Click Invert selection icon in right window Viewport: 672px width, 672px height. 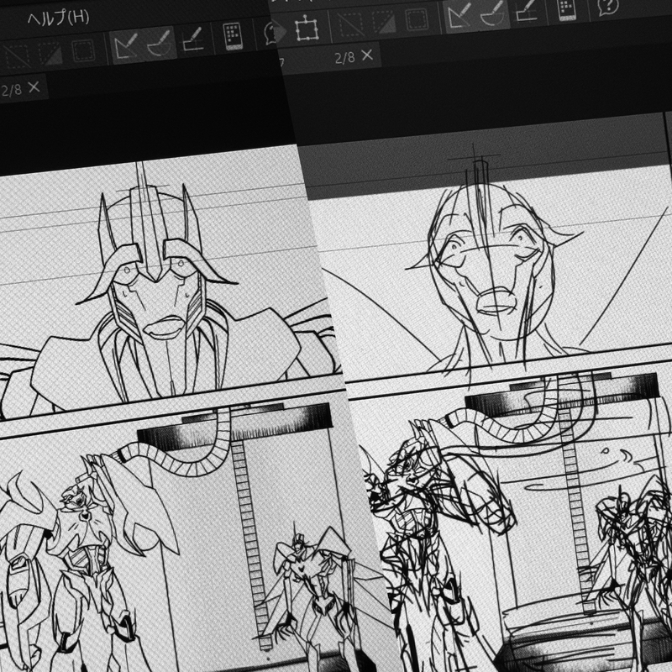(x=384, y=23)
